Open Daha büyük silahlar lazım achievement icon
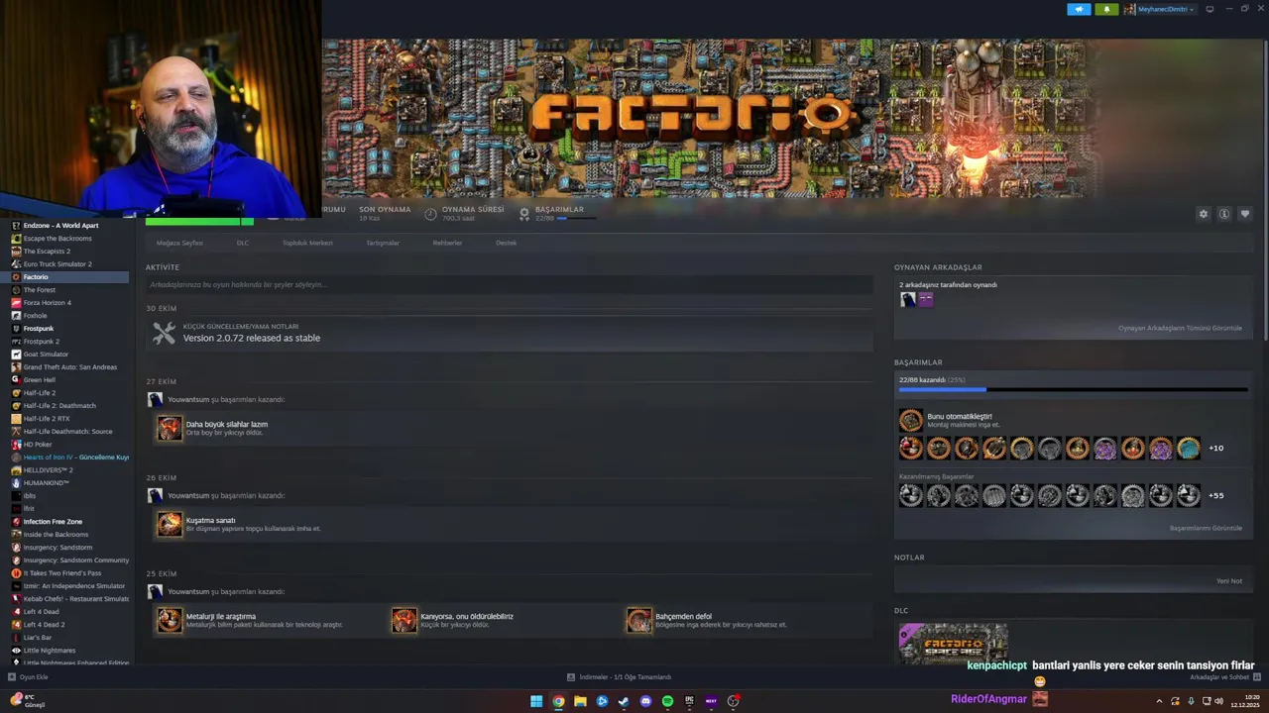1269x713 pixels. (x=170, y=428)
